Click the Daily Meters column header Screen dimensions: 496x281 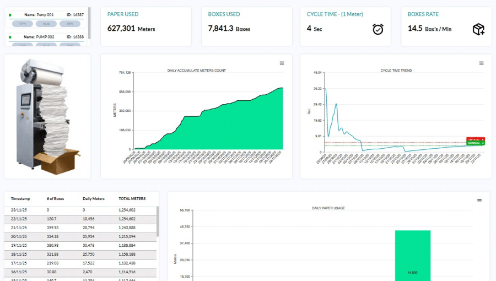[93, 198]
